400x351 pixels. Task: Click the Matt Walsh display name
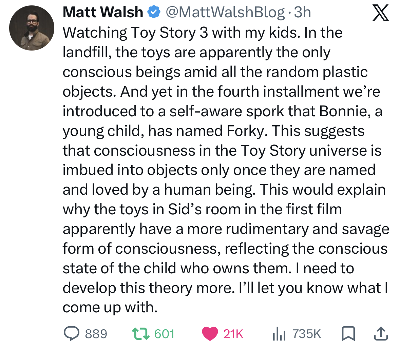[103, 13]
